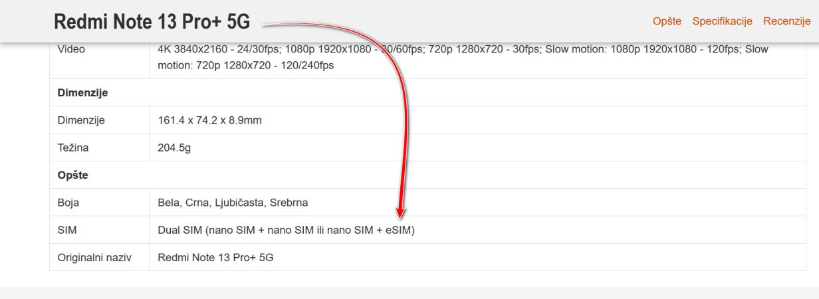Click the Originalni naziv row label

tap(94, 257)
